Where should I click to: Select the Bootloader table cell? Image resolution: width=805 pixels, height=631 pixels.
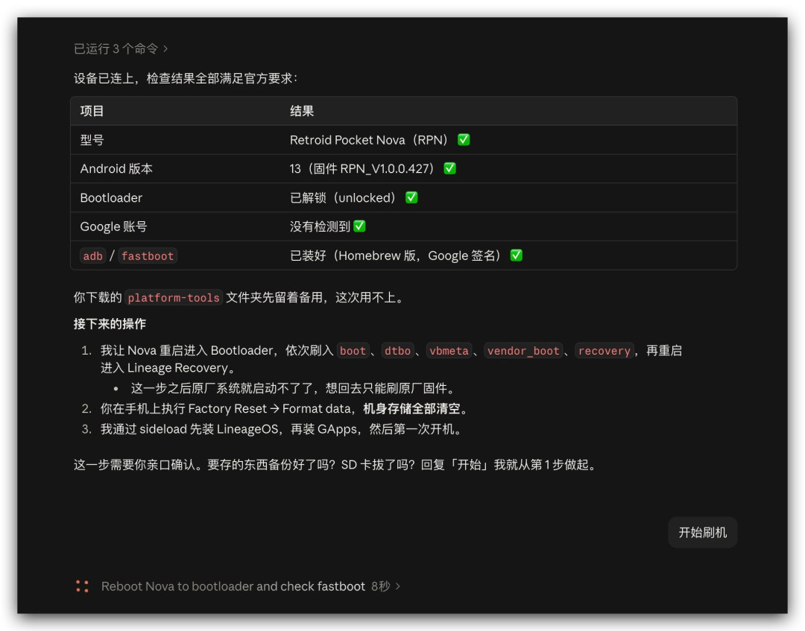[111, 197]
